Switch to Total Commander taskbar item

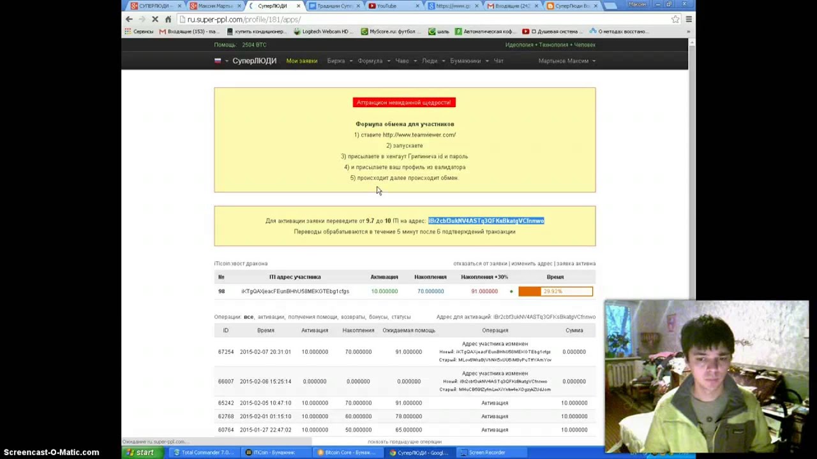coord(204,453)
